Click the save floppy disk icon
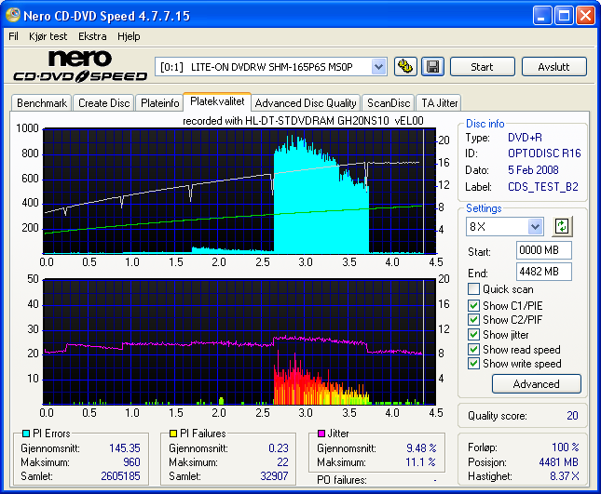 click(x=432, y=67)
